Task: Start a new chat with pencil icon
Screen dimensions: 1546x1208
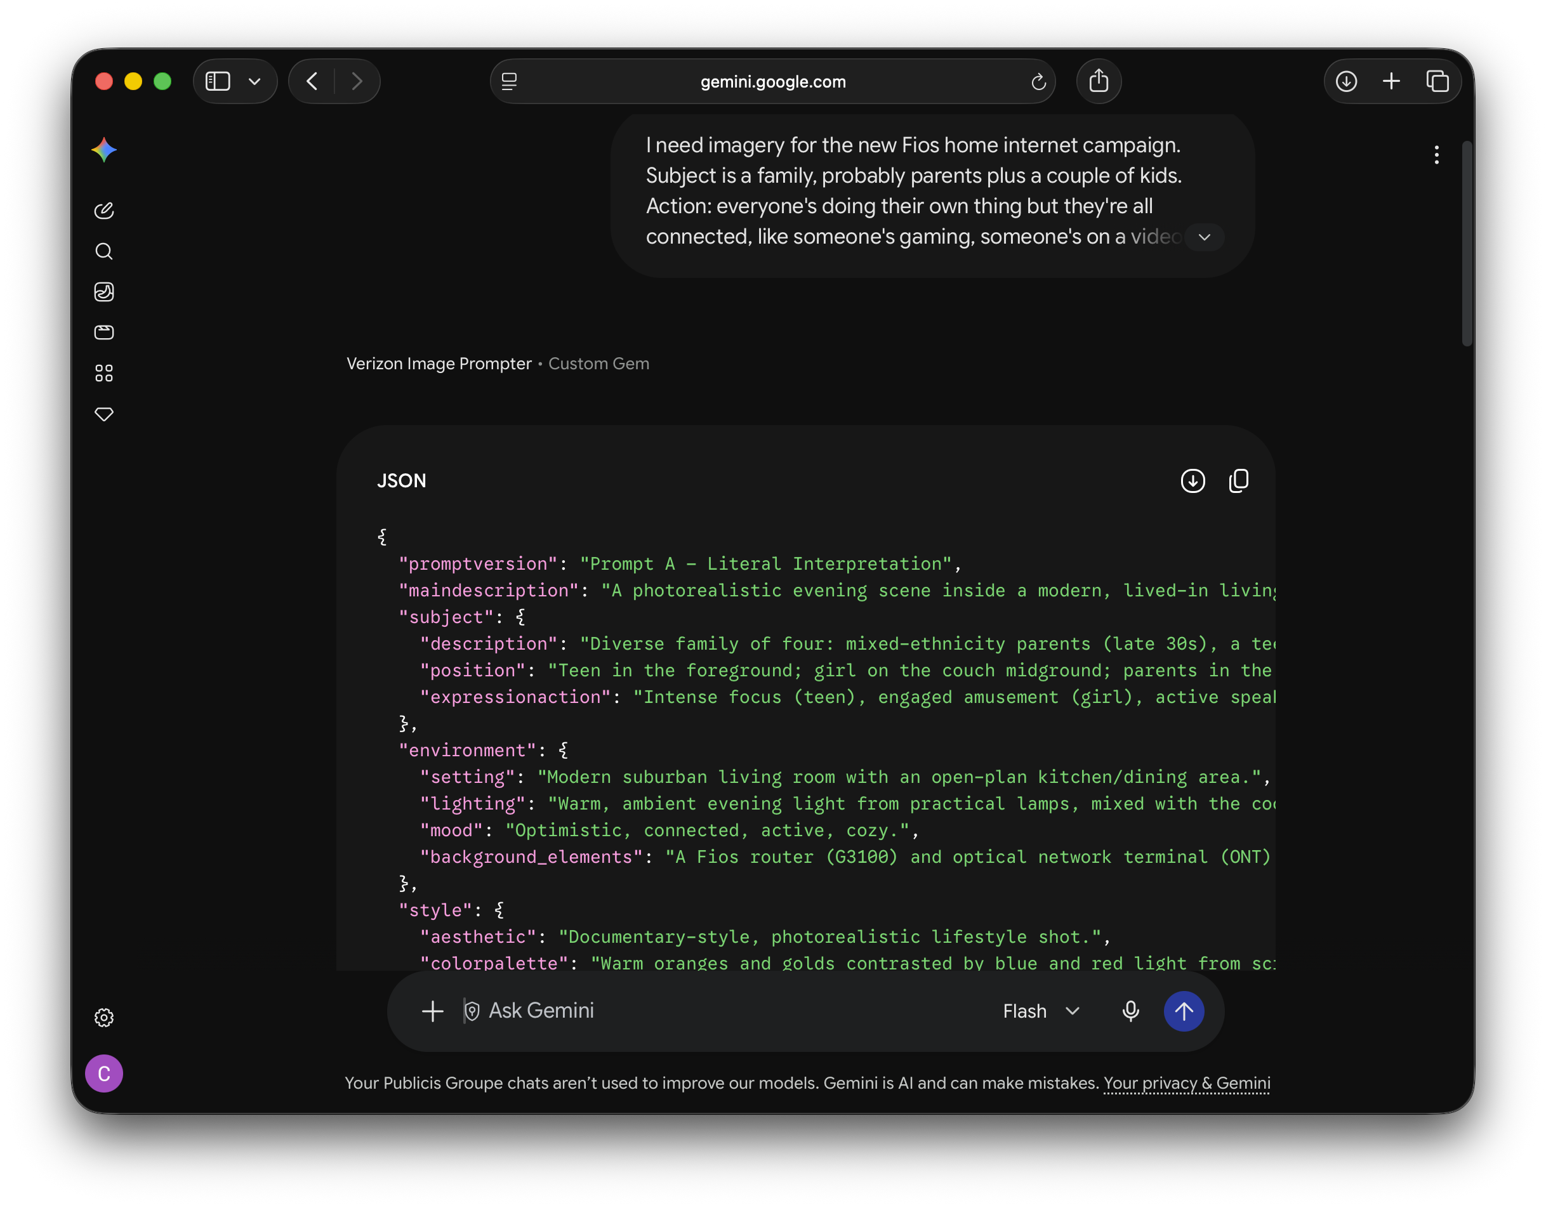Action: point(104,211)
